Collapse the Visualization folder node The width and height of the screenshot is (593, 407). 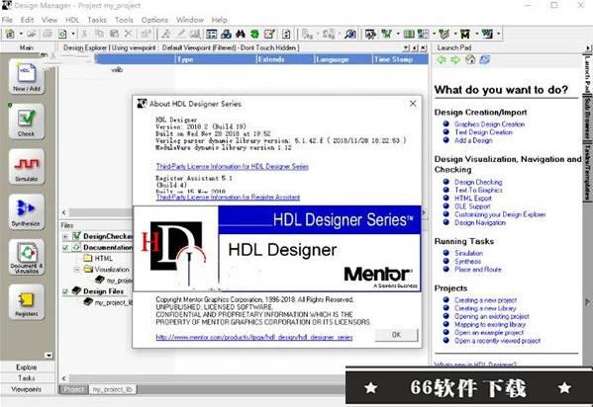(x=77, y=270)
